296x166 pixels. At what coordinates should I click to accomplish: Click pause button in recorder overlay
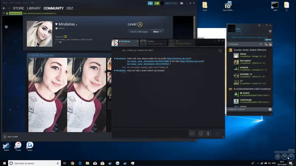[285, 156]
